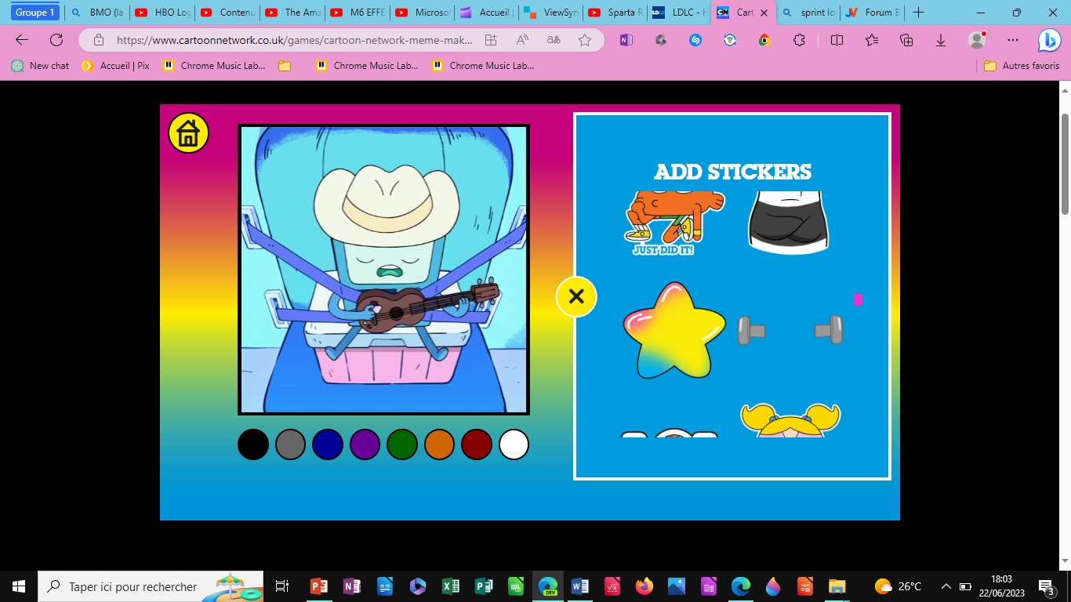Viewport: 1071px width, 602px height.
Task: Click the yellow home icon in the game
Action: pyautogui.click(x=188, y=133)
